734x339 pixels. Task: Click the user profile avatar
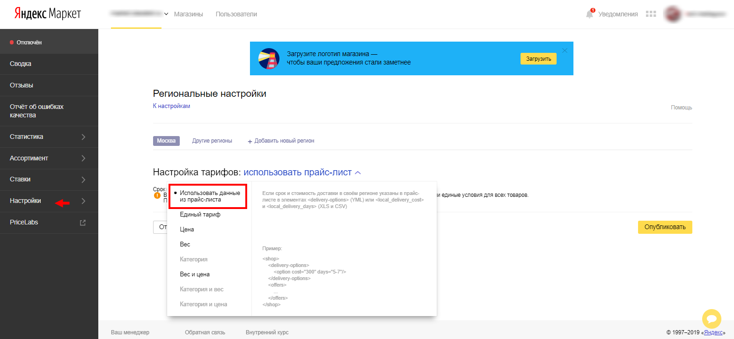coord(673,14)
